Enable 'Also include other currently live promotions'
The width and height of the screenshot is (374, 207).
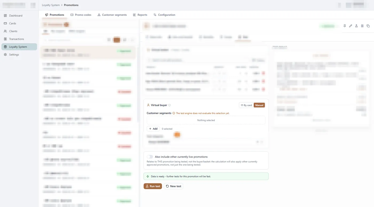click(150, 157)
